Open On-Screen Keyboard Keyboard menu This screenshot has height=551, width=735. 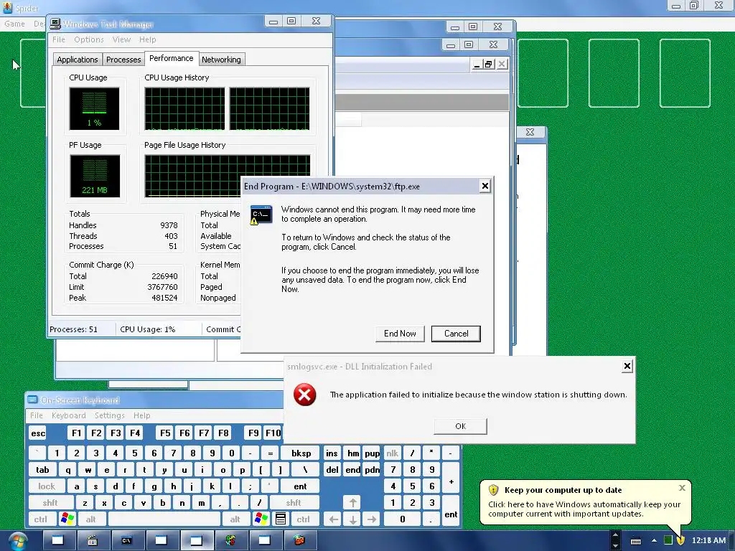click(x=68, y=415)
